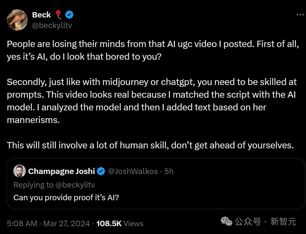Click the paragraph mentioning midjourney or chatgpt
Screen dimensions: 306x234
point(152,101)
